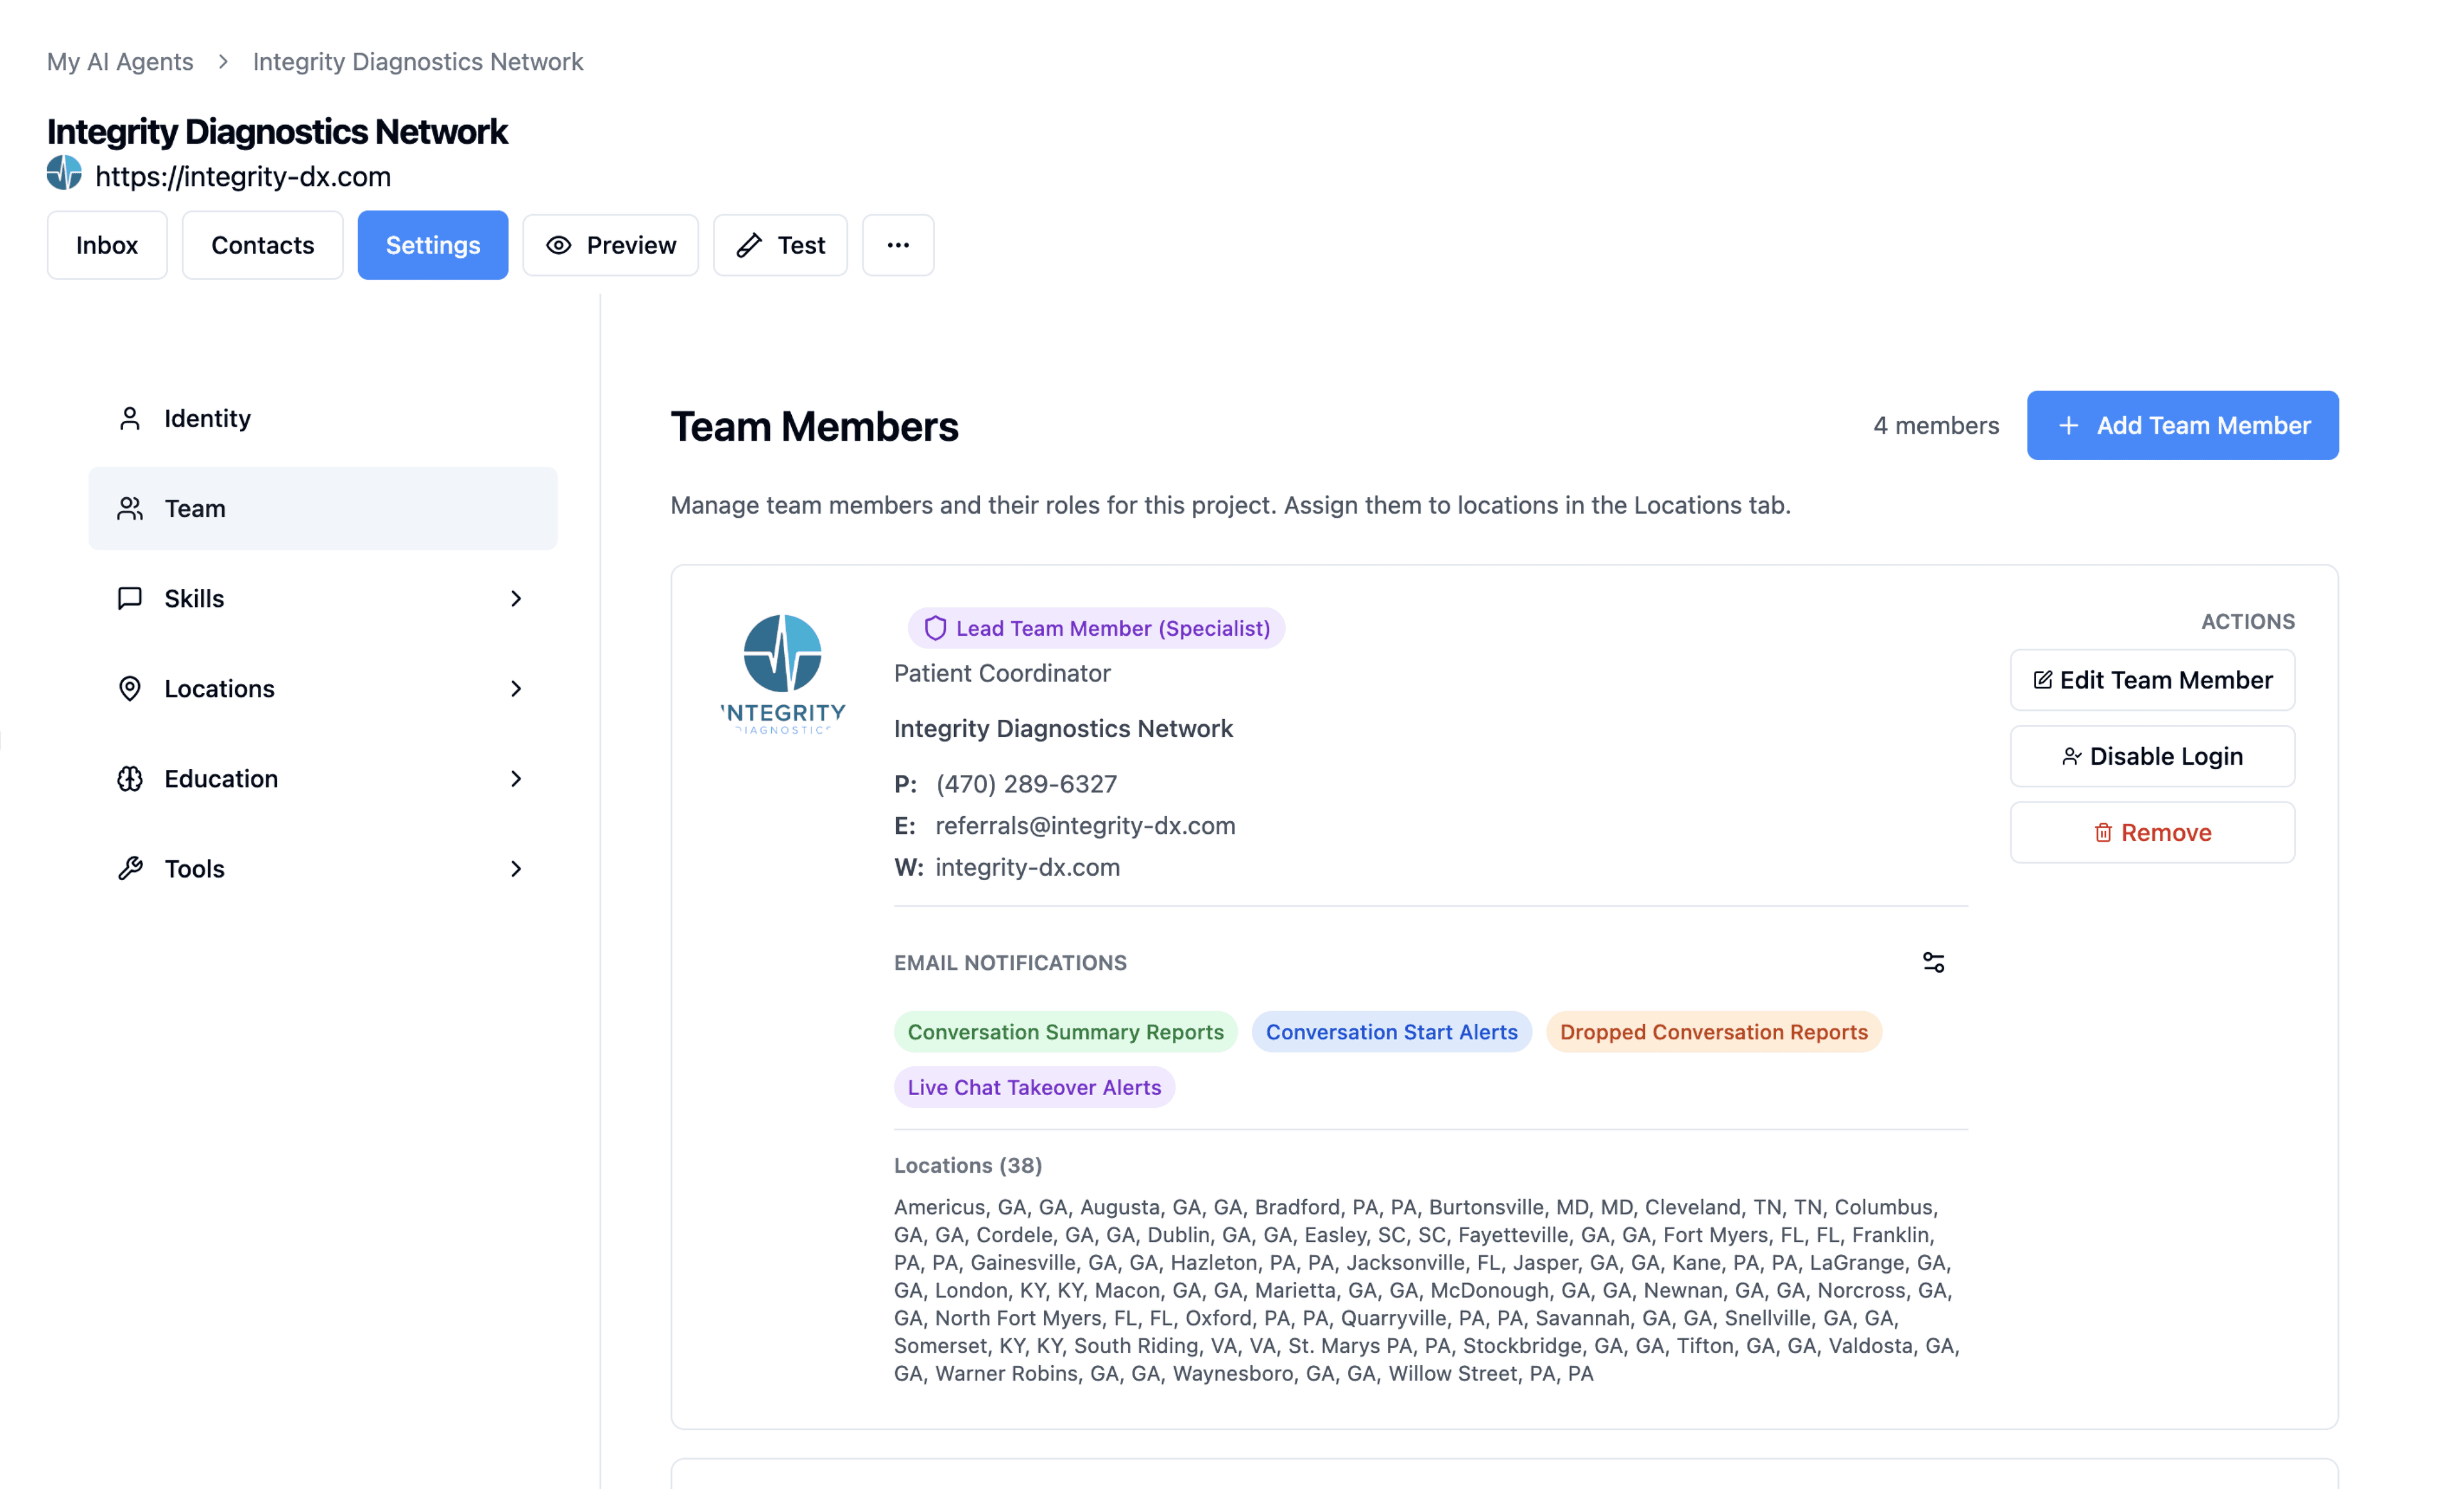Image resolution: width=2464 pixels, height=1489 pixels.
Task: Click the Integrity Diagnostics Network member name
Action: click(1063, 729)
